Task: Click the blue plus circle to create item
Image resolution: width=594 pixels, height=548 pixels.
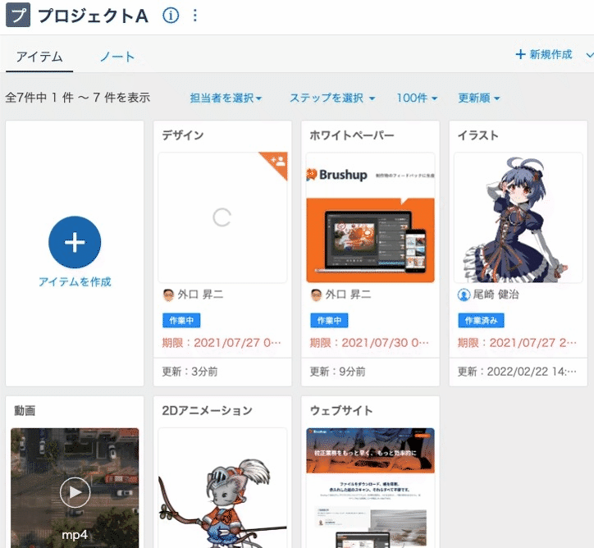Action: [75, 242]
